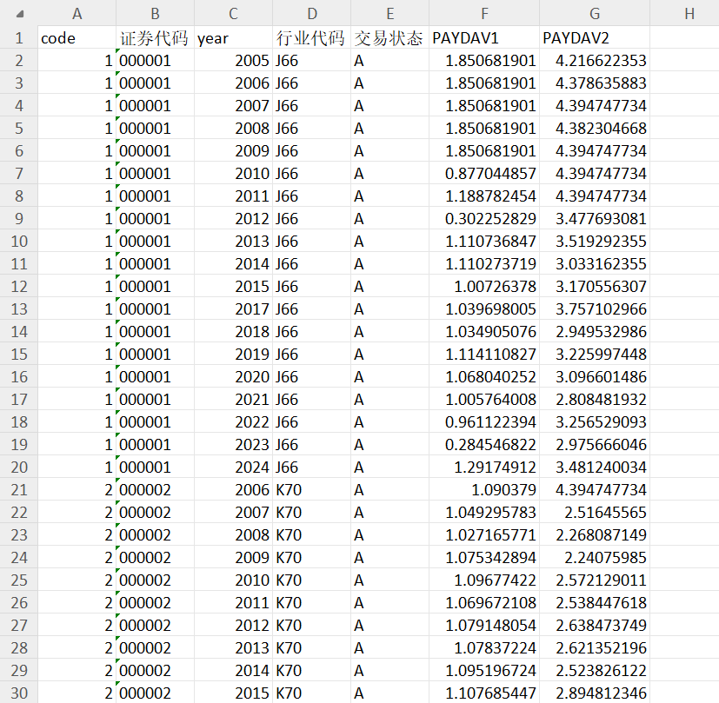Select cell with value 4.216622353
This screenshot has width=719, height=703.
(x=595, y=60)
